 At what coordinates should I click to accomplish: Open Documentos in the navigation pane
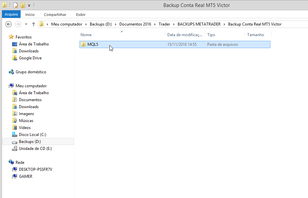tap(30, 100)
